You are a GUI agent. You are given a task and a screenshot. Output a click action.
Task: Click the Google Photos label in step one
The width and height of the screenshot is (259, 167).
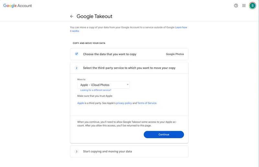tap(175, 54)
